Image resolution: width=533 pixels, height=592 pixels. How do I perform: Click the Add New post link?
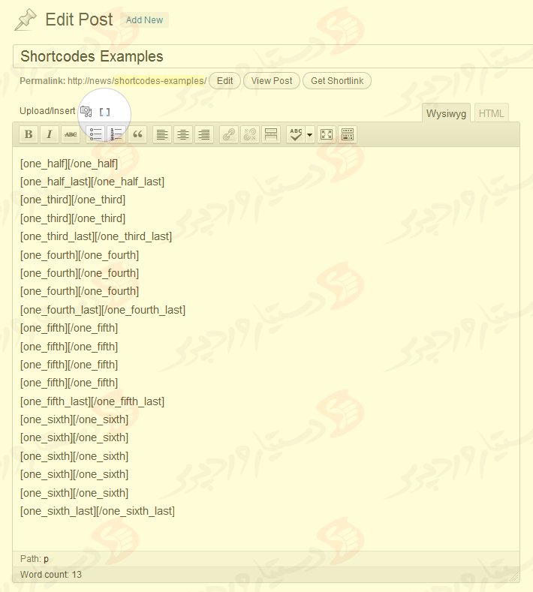[144, 20]
